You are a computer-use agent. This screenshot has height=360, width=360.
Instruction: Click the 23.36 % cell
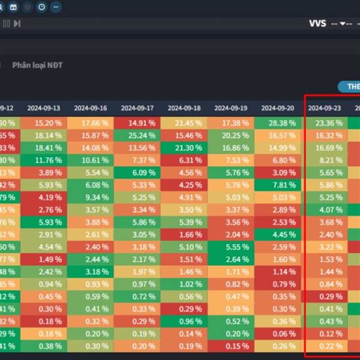(x=325, y=123)
